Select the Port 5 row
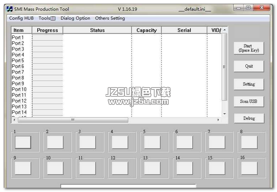The height and width of the screenshot is (192, 277). [116, 61]
